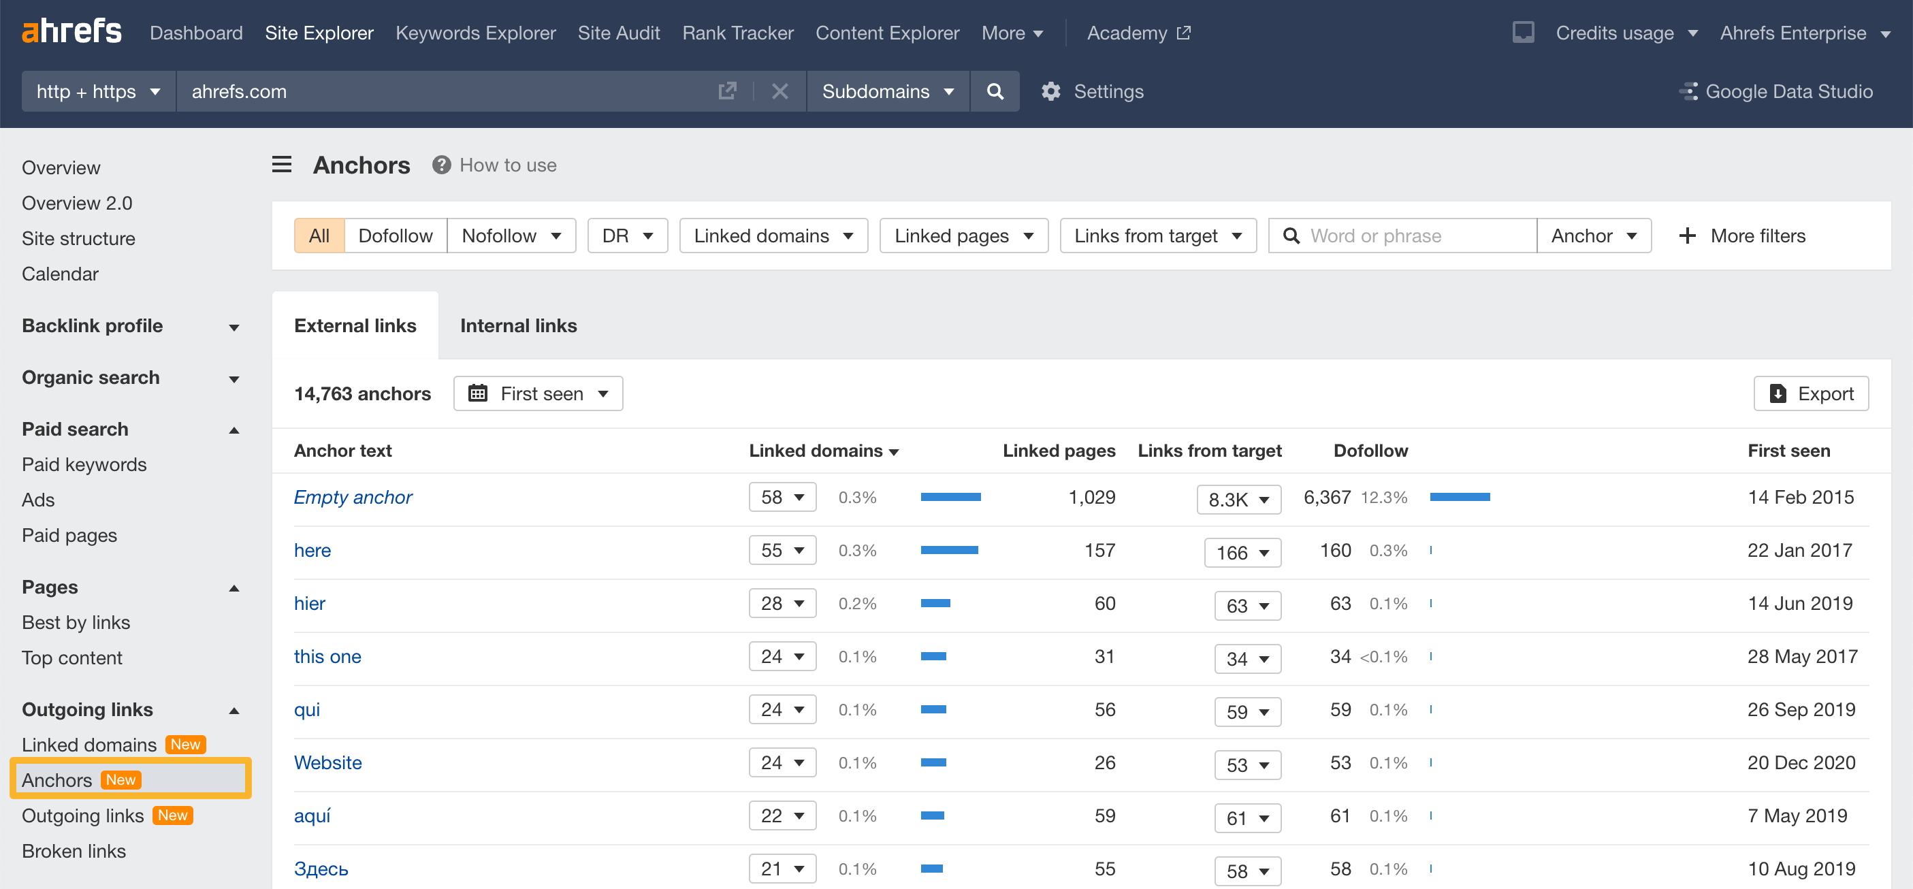Open the Links from target filter dropdown
The width and height of the screenshot is (1913, 889).
[1158, 236]
